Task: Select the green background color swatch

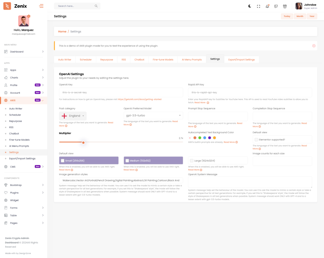Action: click(200, 138)
